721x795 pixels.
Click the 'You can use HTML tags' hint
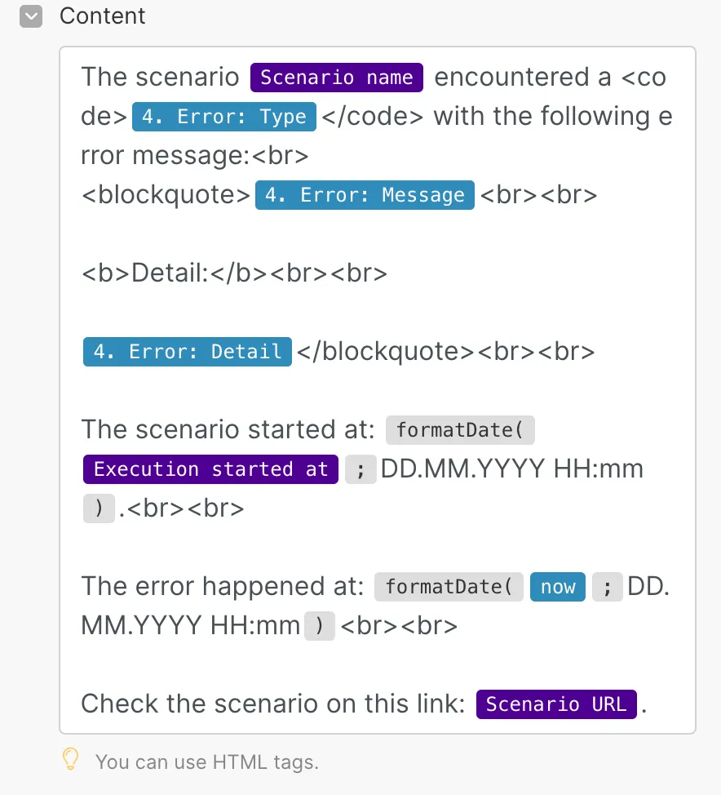207,762
